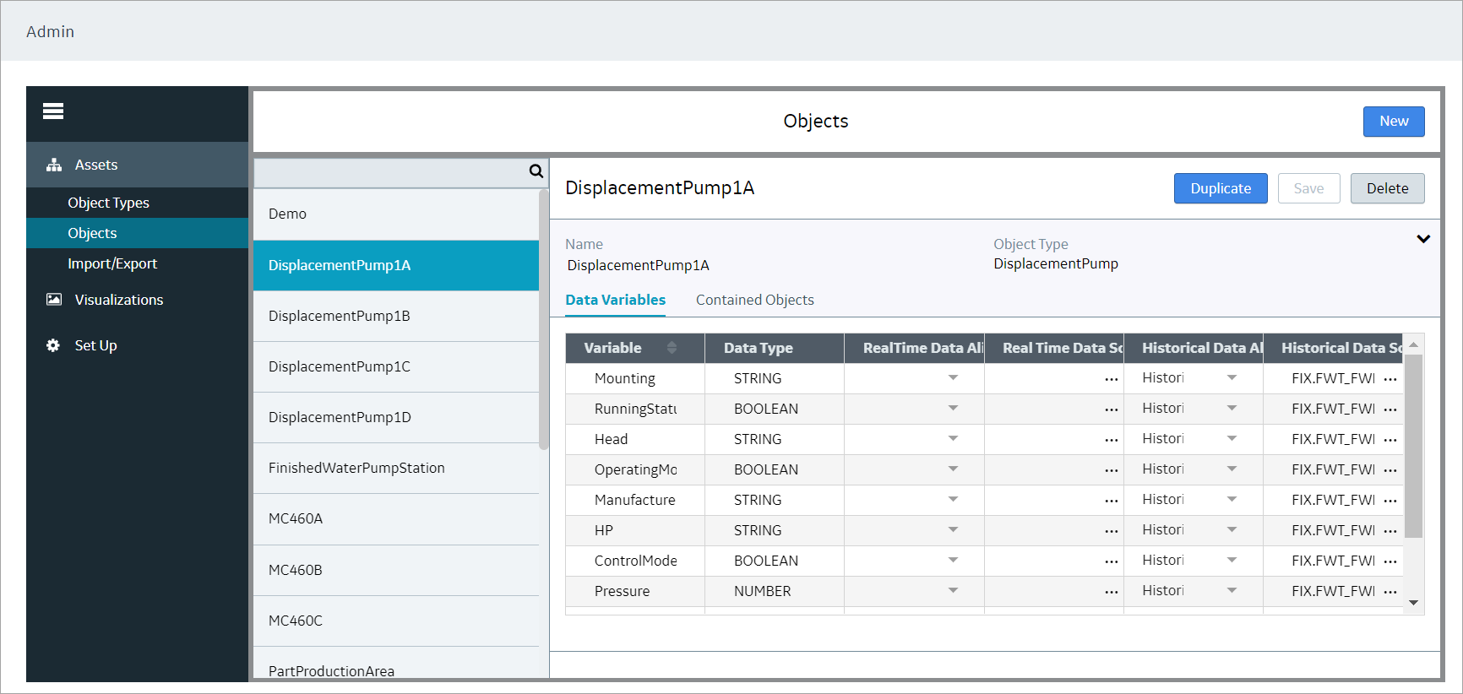Click the Save button

tap(1308, 188)
